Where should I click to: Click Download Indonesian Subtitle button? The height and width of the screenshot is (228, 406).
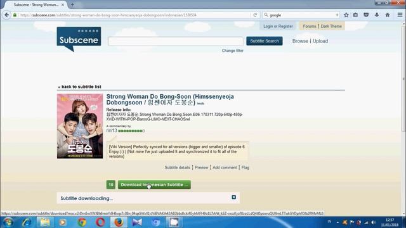tap(154, 184)
